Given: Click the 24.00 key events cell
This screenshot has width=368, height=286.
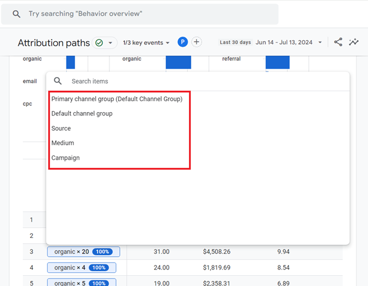Looking at the screenshot, I should pyautogui.click(x=162, y=268).
